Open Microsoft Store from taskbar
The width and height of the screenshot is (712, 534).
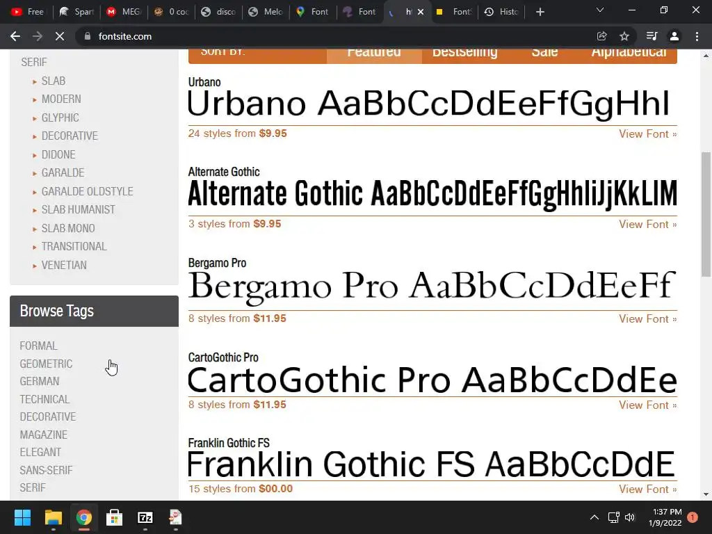(114, 517)
